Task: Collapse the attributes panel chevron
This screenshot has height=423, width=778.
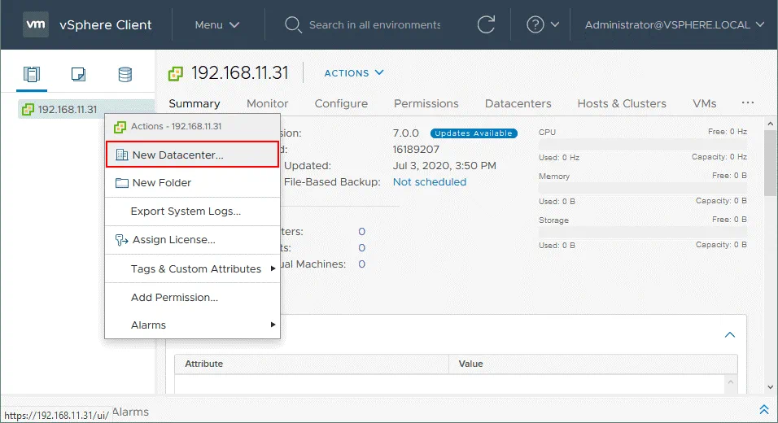Action: [730, 334]
